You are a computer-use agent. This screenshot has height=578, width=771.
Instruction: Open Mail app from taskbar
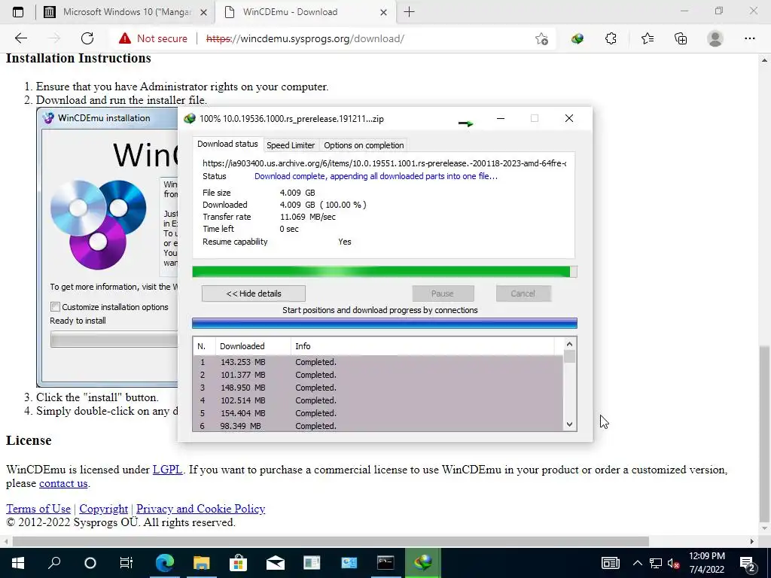click(x=276, y=563)
